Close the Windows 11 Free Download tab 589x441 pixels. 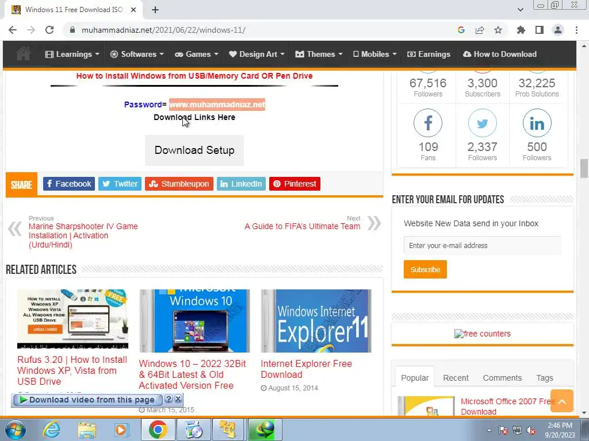(x=133, y=10)
